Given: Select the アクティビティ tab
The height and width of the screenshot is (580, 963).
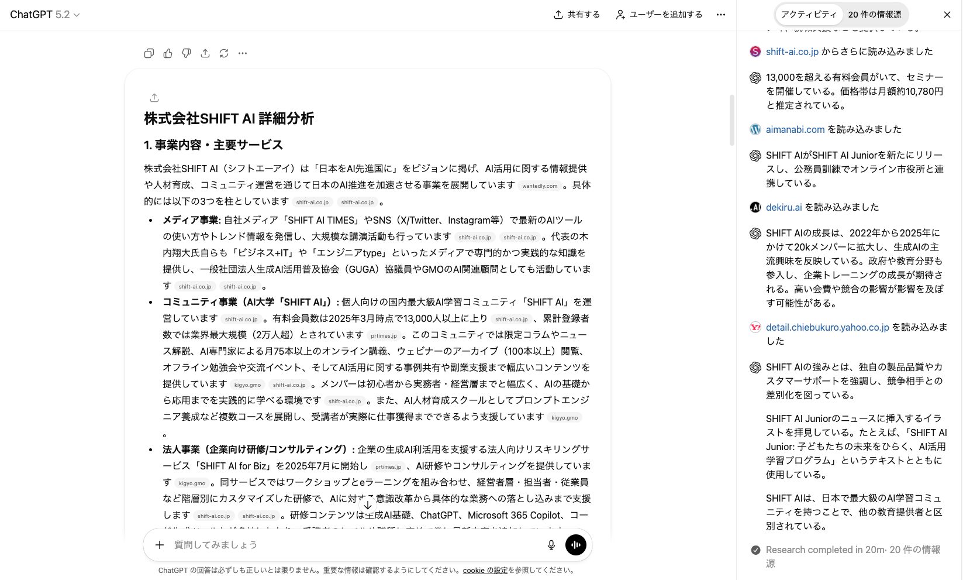Looking at the screenshot, I should 809,15.
